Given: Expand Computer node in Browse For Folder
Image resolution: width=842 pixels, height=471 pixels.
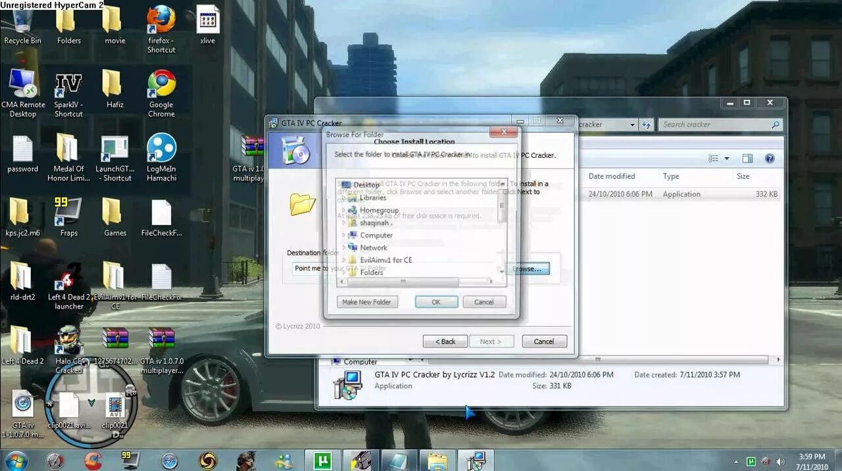Looking at the screenshot, I should [x=343, y=235].
